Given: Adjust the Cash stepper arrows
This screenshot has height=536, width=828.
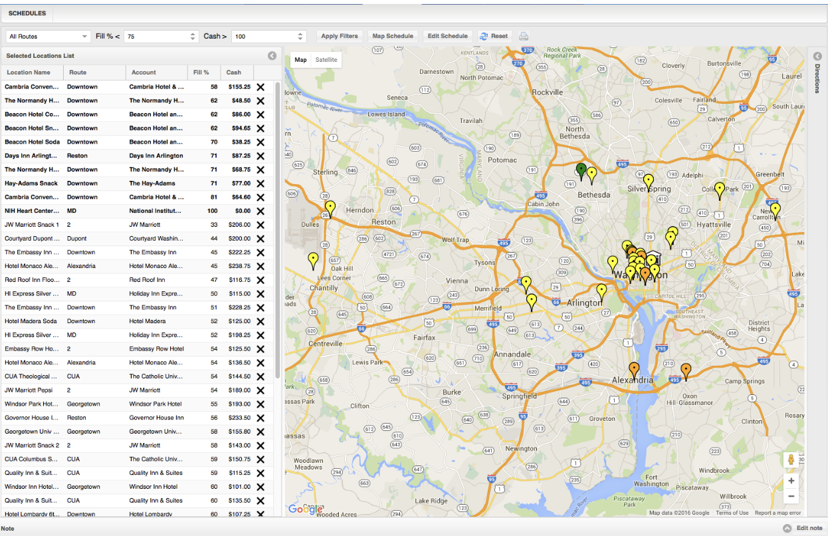Looking at the screenshot, I should [x=300, y=37].
